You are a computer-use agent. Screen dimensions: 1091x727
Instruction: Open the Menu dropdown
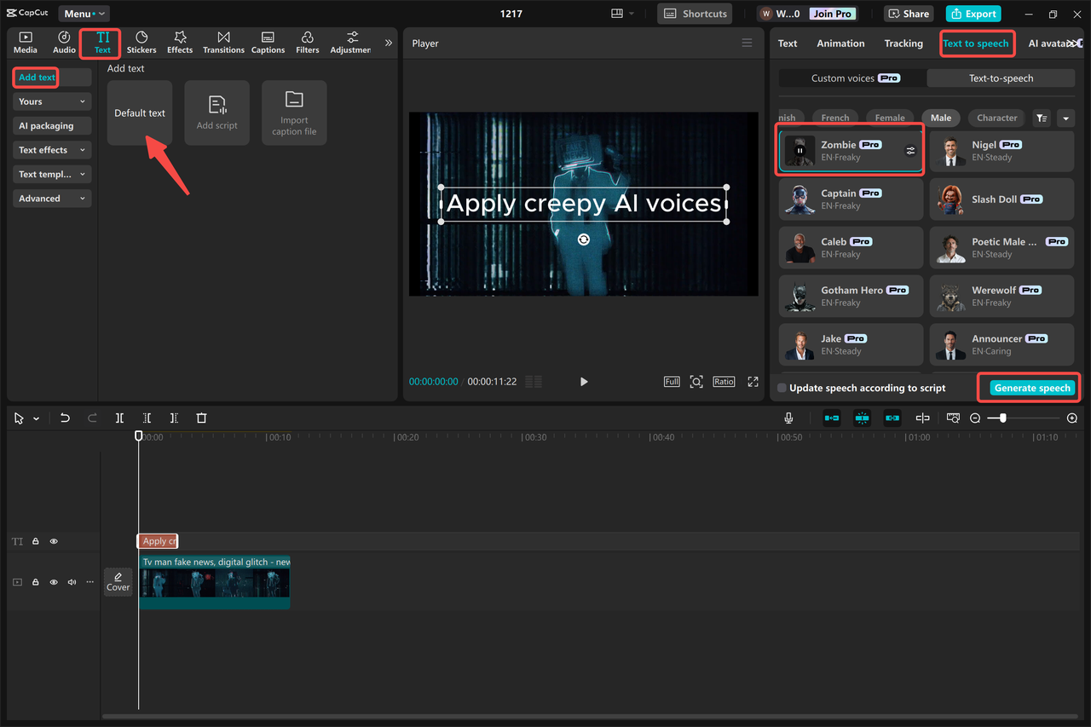pyautogui.click(x=84, y=14)
